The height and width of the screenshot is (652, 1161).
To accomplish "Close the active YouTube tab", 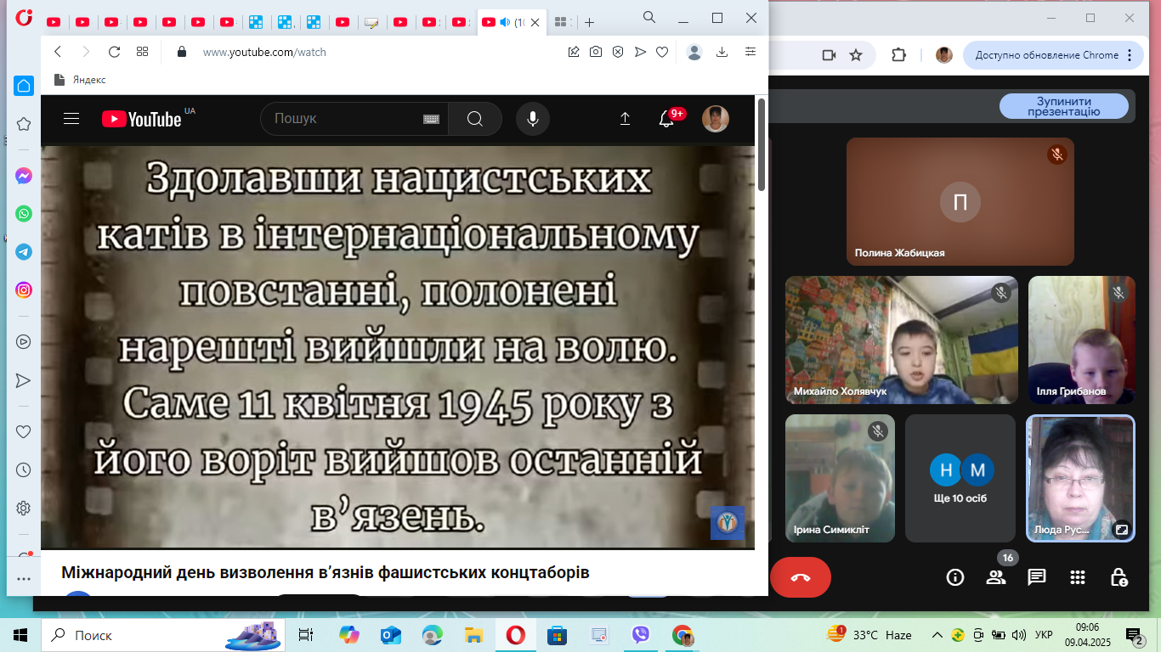I will [535, 23].
